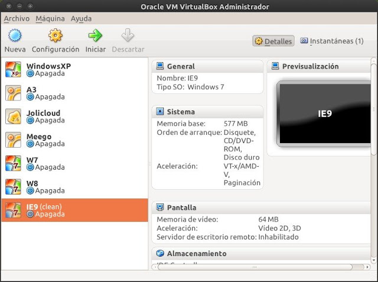
Task: Select the WindowsXP machine icon
Action: [x=13, y=70]
